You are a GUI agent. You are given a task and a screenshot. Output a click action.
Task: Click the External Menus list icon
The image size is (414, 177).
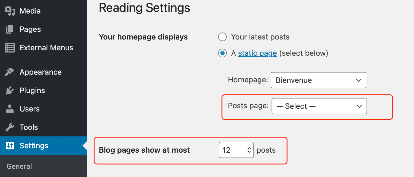10,48
